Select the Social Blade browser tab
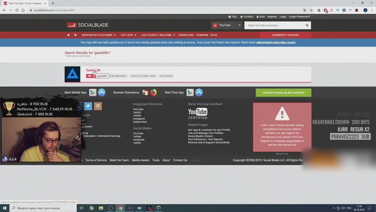The image size is (376, 212). (25, 4)
